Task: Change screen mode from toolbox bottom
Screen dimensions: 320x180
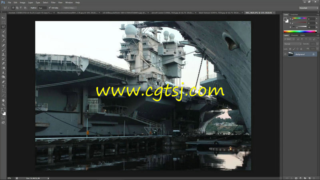Action: point(3,123)
